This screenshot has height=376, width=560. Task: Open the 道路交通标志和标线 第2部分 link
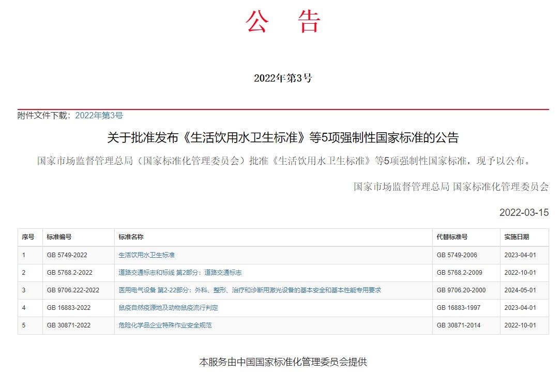tap(180, 273)
